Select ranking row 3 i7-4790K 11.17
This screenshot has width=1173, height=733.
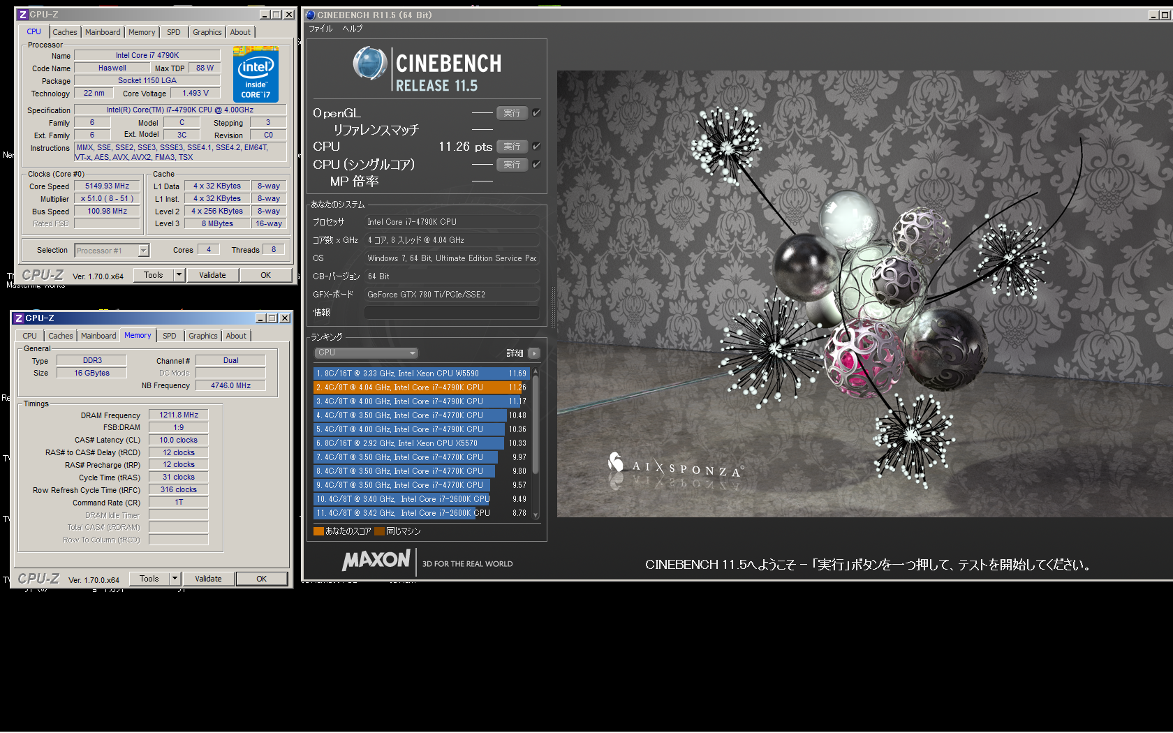click(x=421, y=401)
